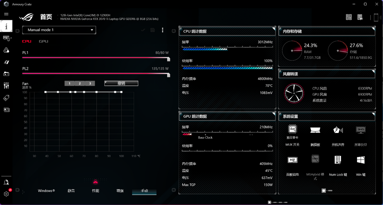Toggle the MUX switch discrete GPU icon
The height and width of the screenshot is (205, 383).
(x=292, y=129)
